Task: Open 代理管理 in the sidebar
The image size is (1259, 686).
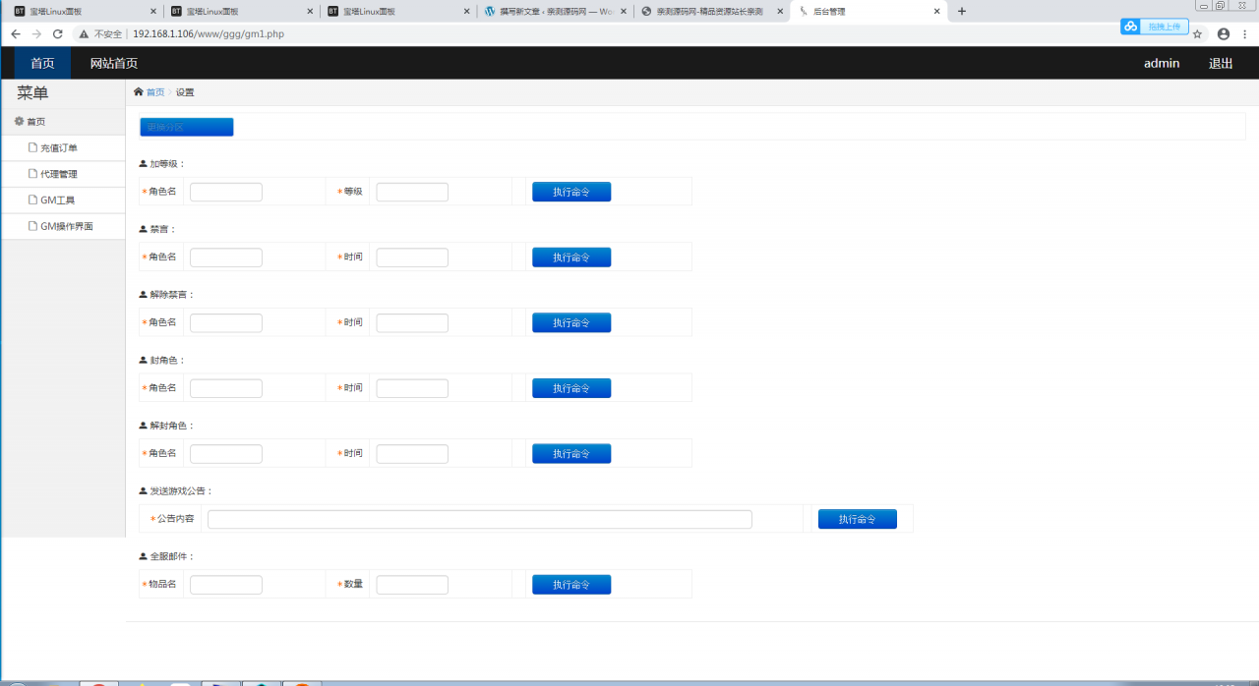Action: tap(59, 174)
